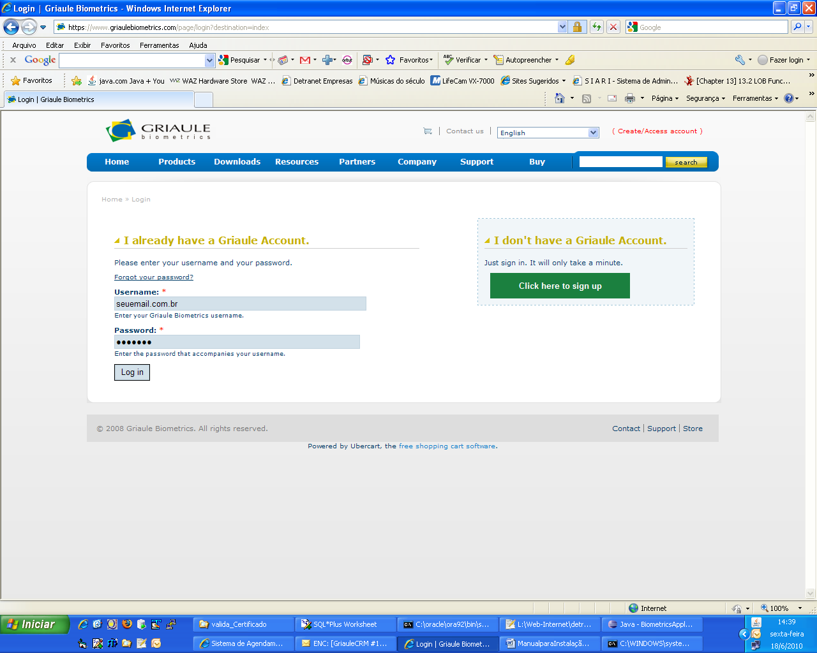Click the RSS feeds icon
The width and height of the screenshot is (817, 653).
tap(587, 98)
